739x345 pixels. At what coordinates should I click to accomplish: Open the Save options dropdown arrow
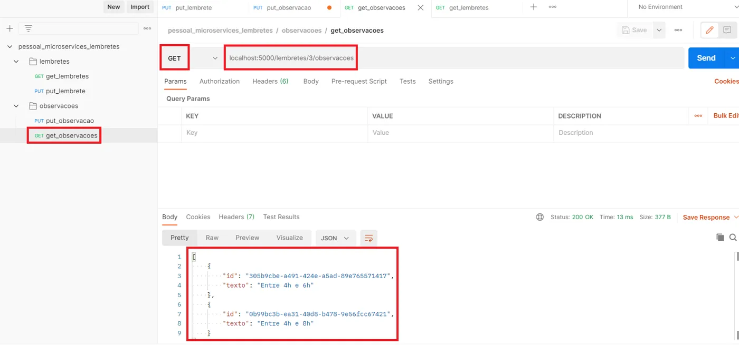click(x=659, y=30)
